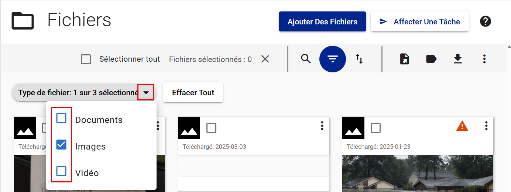
Task: Click the Ajouter Des Fichiers button
Action: click(322, 21)
